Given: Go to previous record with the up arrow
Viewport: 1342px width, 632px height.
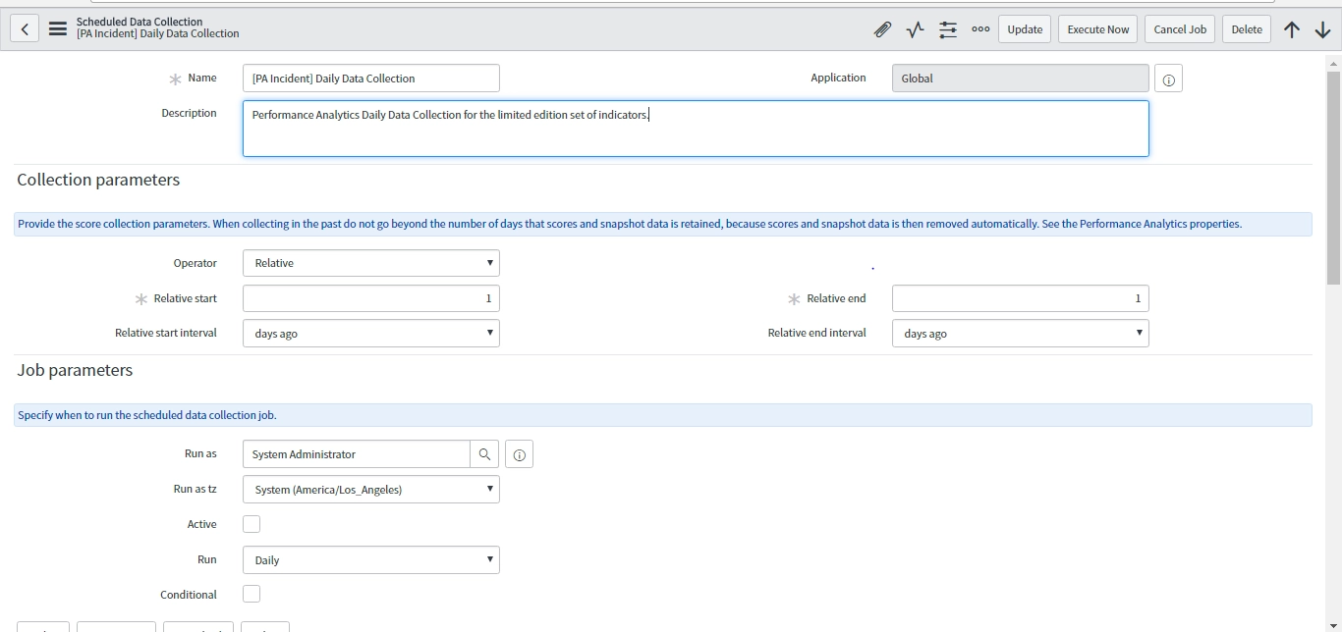Looking at the screenshot, I should (x=1292, y=29).
